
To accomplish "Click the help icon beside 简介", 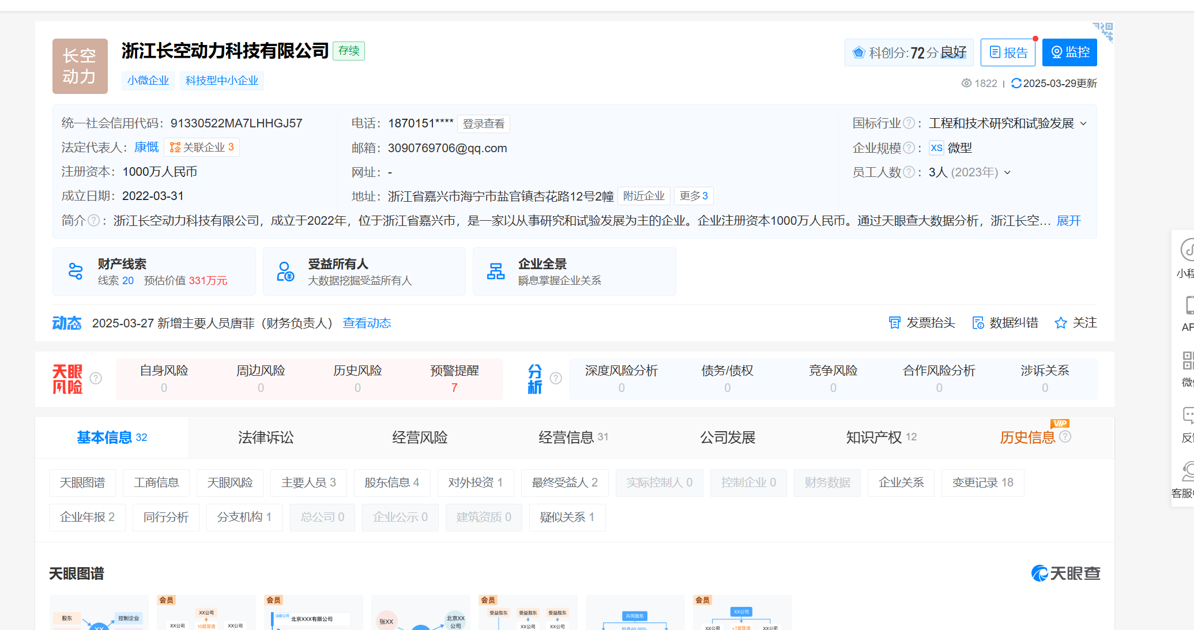I will click(x=93, y=221).
